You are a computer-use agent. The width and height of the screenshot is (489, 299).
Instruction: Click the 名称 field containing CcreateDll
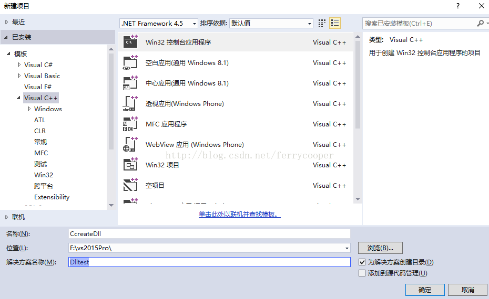pyautogui.click(x=209, y=233)
